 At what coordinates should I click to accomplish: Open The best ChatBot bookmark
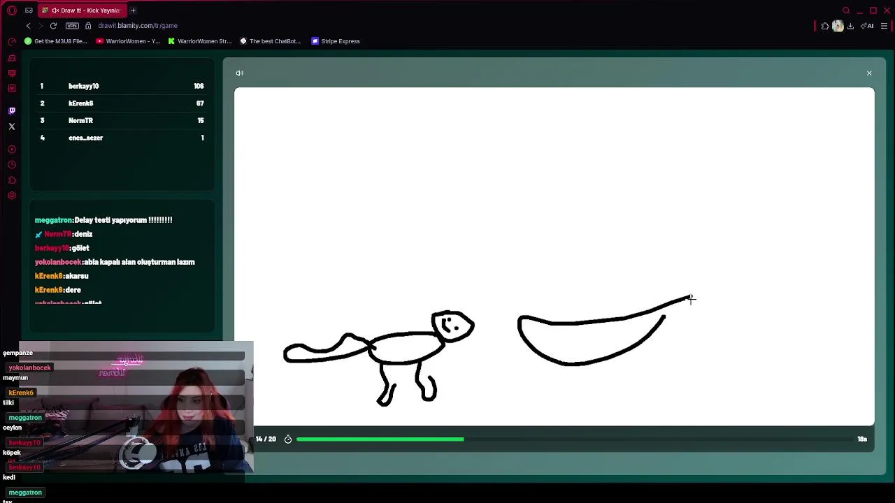270,41
